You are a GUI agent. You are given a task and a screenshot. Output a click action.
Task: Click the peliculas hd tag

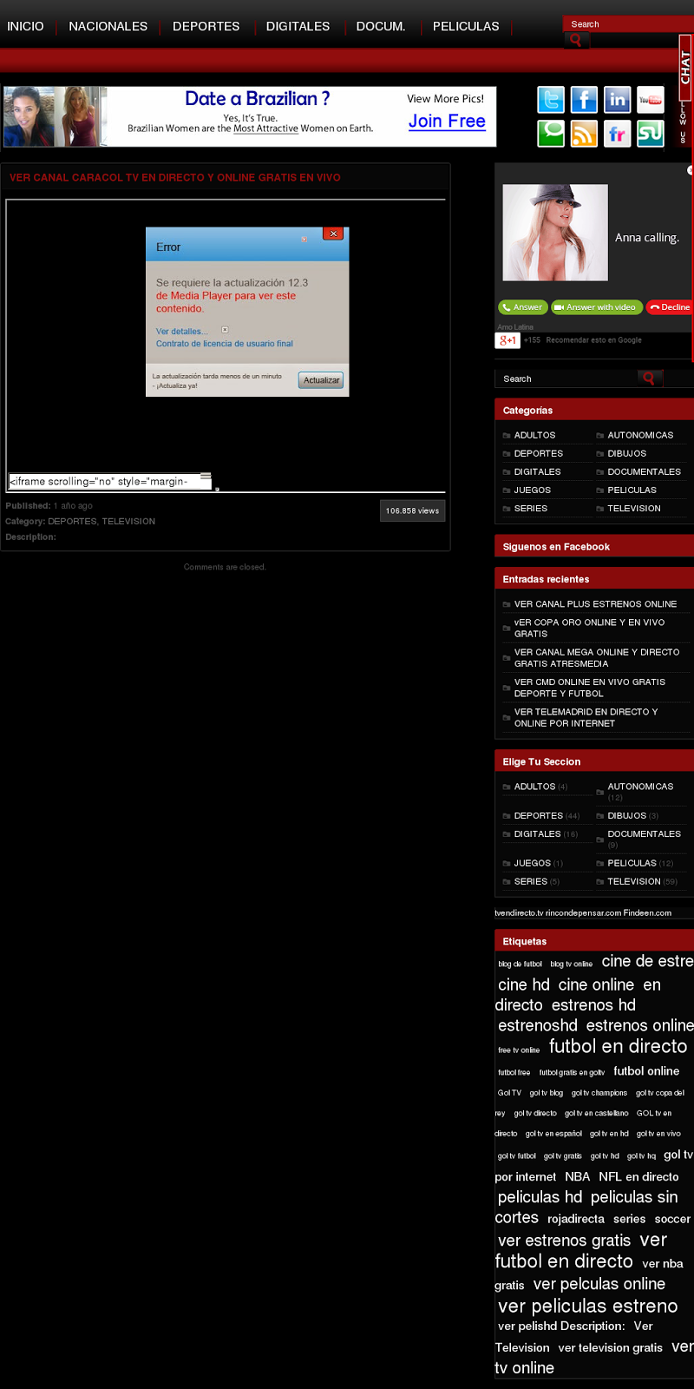point(540,1197)
